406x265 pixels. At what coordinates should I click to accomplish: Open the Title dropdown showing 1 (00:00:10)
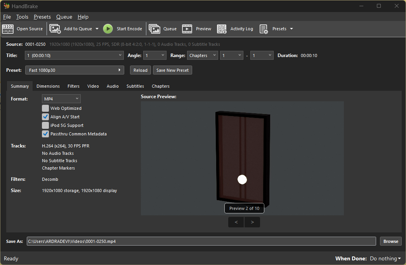click(x=74, y=55)
